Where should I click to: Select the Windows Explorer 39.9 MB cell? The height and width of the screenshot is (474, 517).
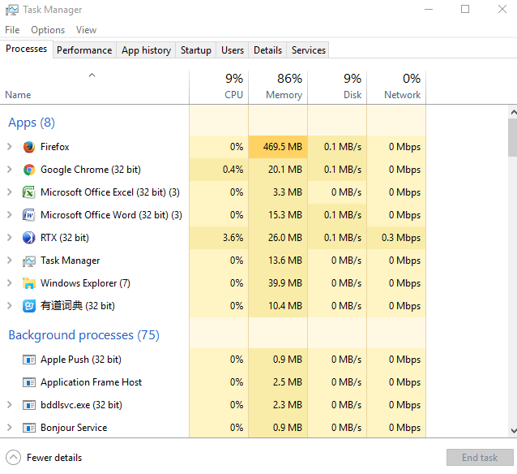pos(278,283)
